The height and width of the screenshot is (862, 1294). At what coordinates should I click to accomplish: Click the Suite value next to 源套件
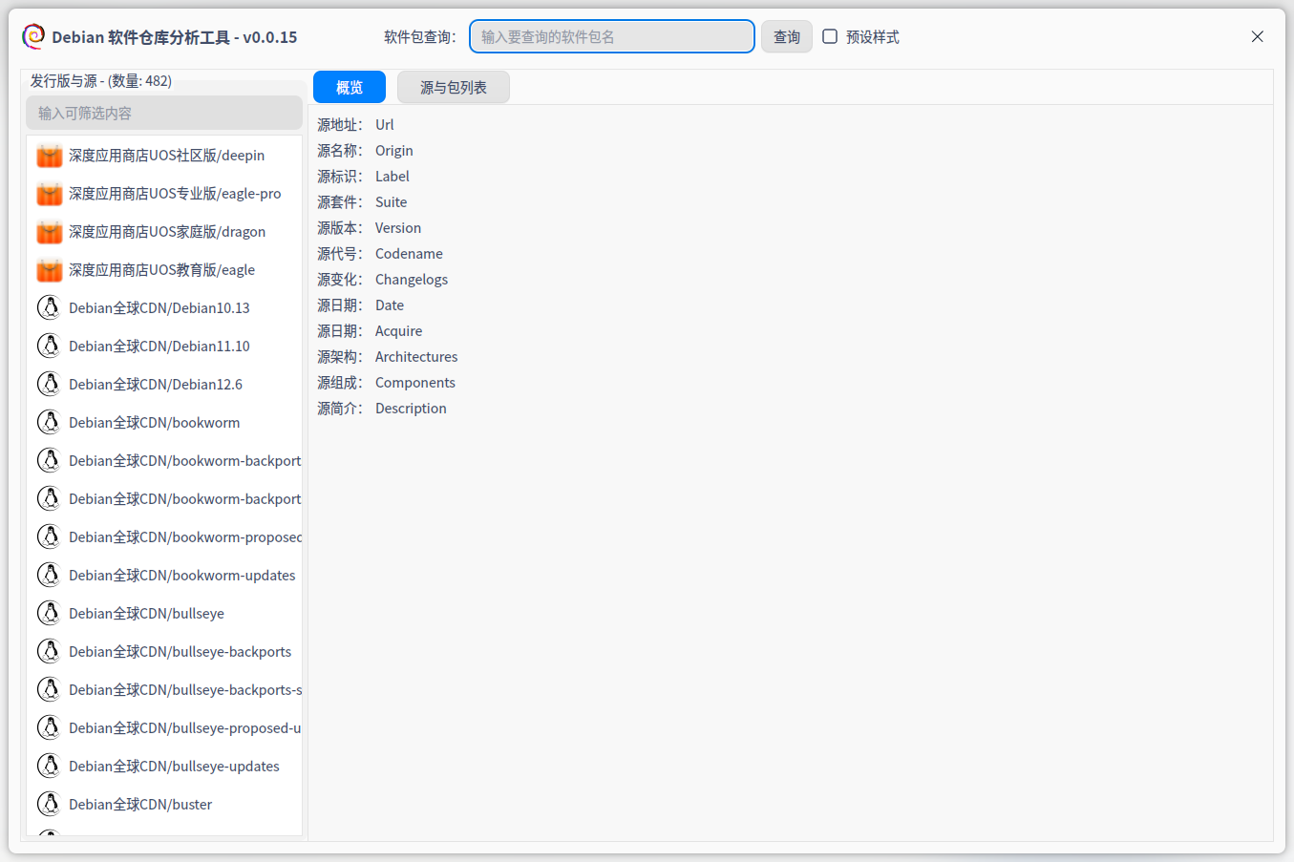[392, 202]
